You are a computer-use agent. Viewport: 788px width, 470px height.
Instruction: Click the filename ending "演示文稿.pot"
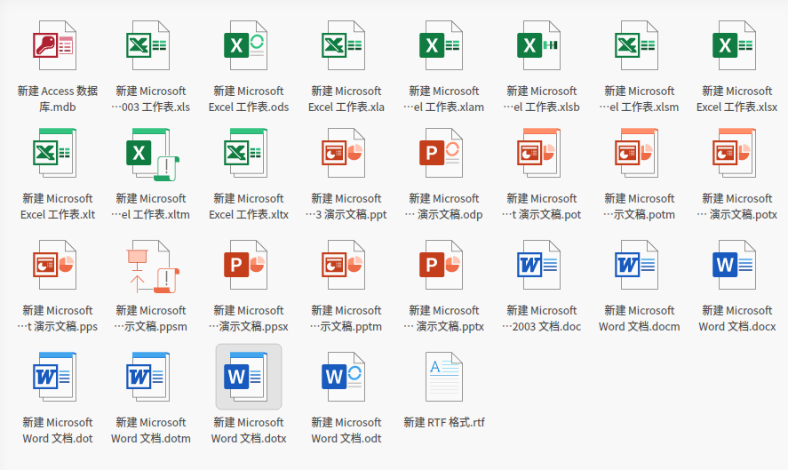541,215
